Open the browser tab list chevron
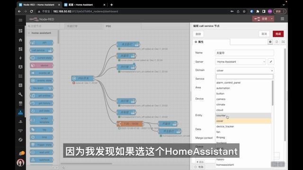Screen dimensions: 303x170 [x=284, y=5]
